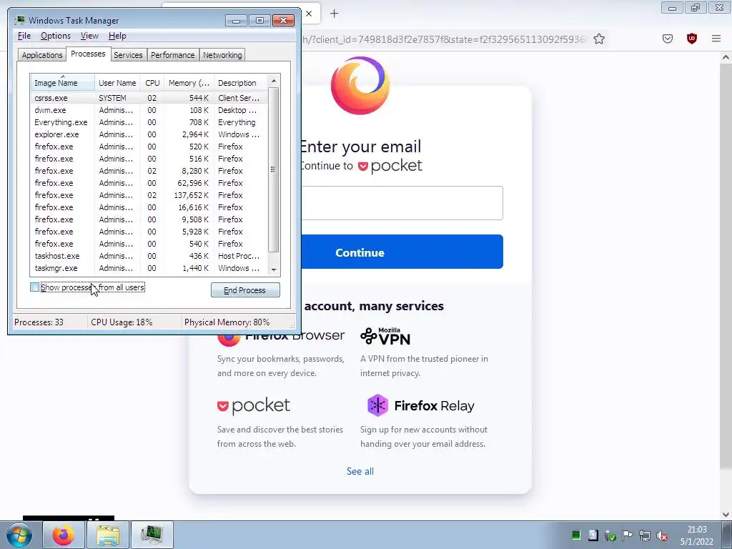Open a new Firefox tab with plus
Image resolution: width=732 pixels, height=549 pixels.
pos(334,14)
